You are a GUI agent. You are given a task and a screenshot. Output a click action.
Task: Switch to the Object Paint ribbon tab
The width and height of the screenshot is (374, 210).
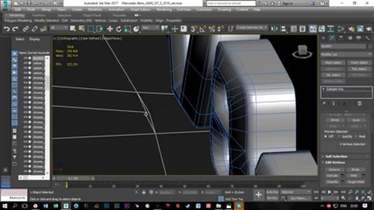92,15
